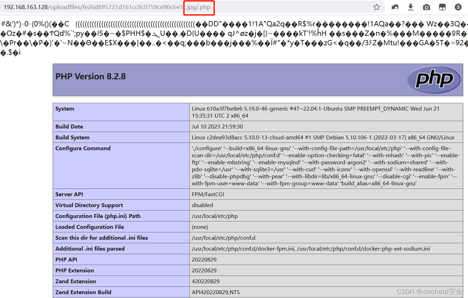This screenshot has width=468, height=298.
Task: Click the circular badge showing number 3
Action: [458, 7]
